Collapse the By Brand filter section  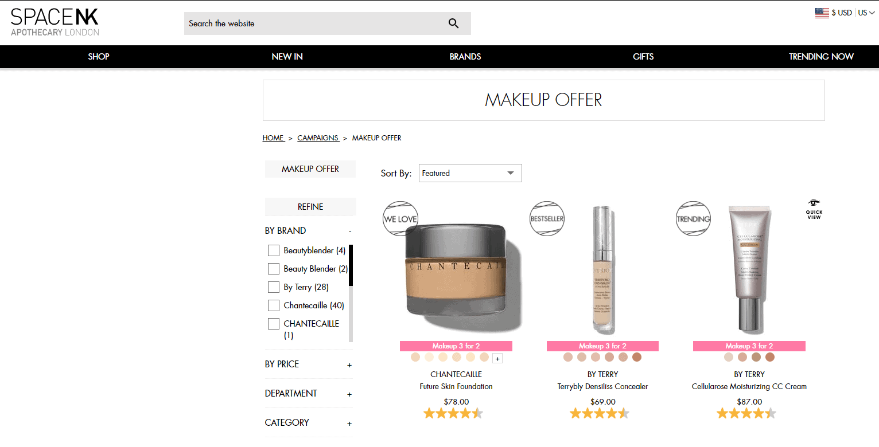(x=349, y=231)
